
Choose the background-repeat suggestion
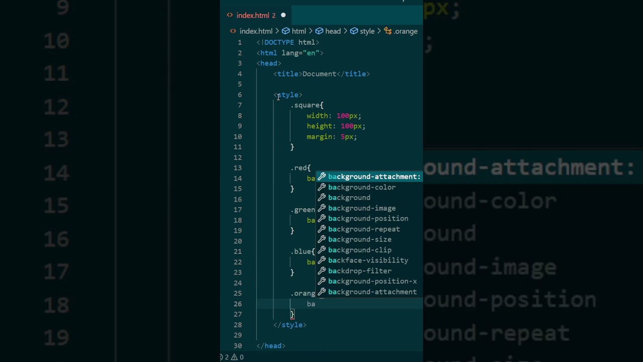369,229
